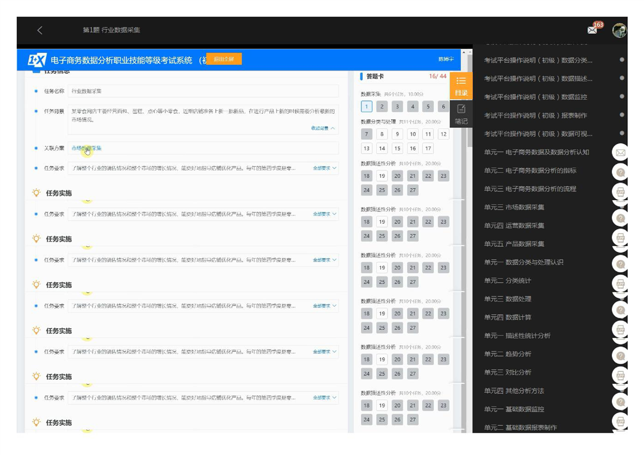
Task: Expand 全部要求 in the task info section
Action: [x=324, y=168]
